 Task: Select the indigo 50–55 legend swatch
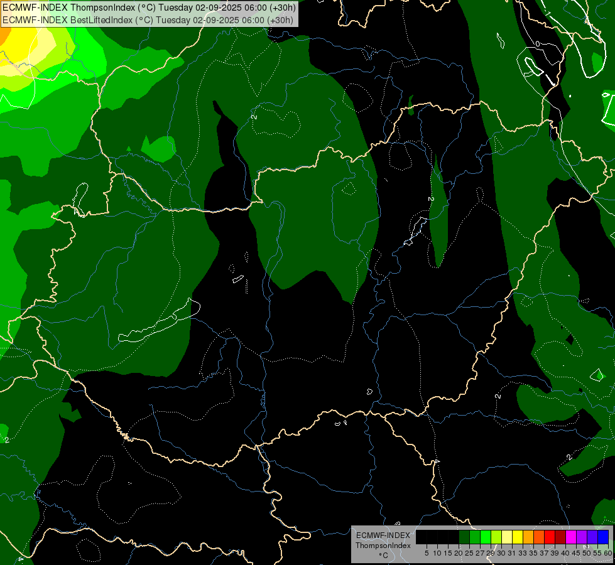pyautogui.click(x=592, y=537)
